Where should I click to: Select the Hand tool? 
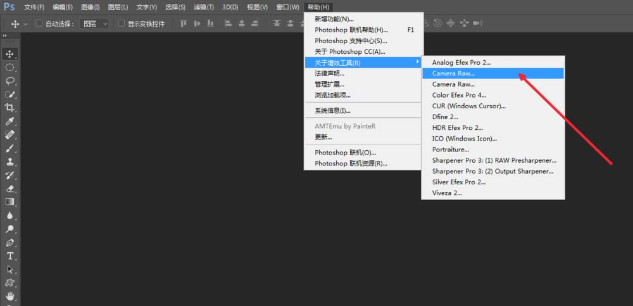coord(10,296)
